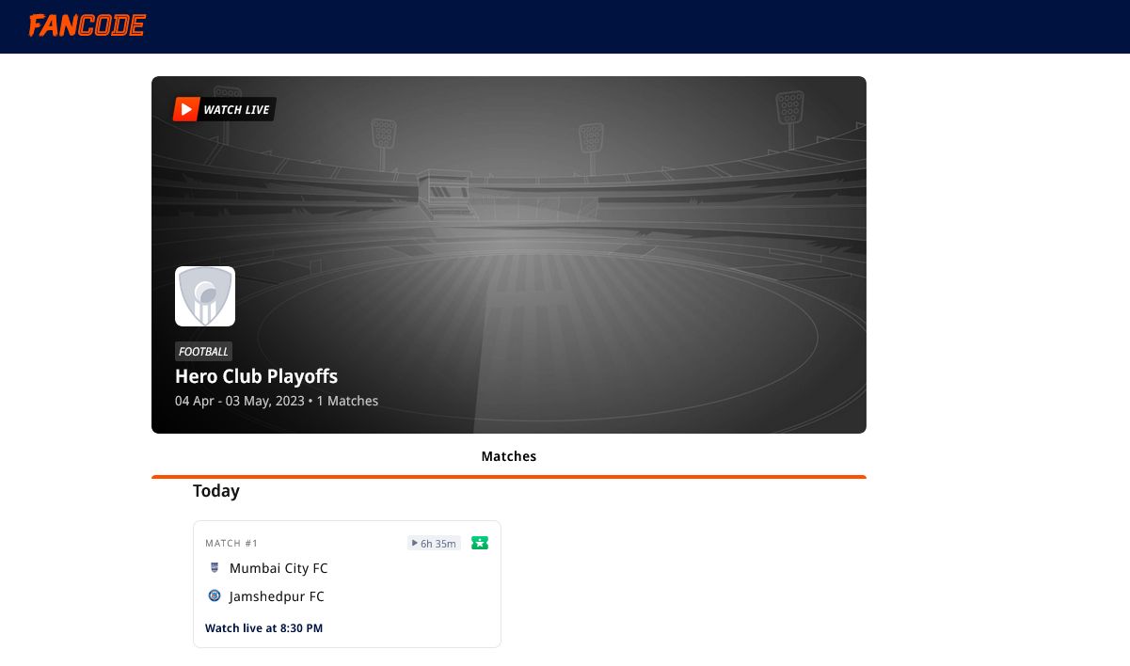Viewport: 1130px width, 666px height.
Task: Click the MATCH #1 label
Action: (x=231, y=543)
